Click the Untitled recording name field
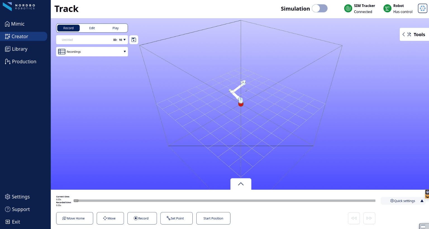Screen dimensions: 429x229 coord(84,40)
